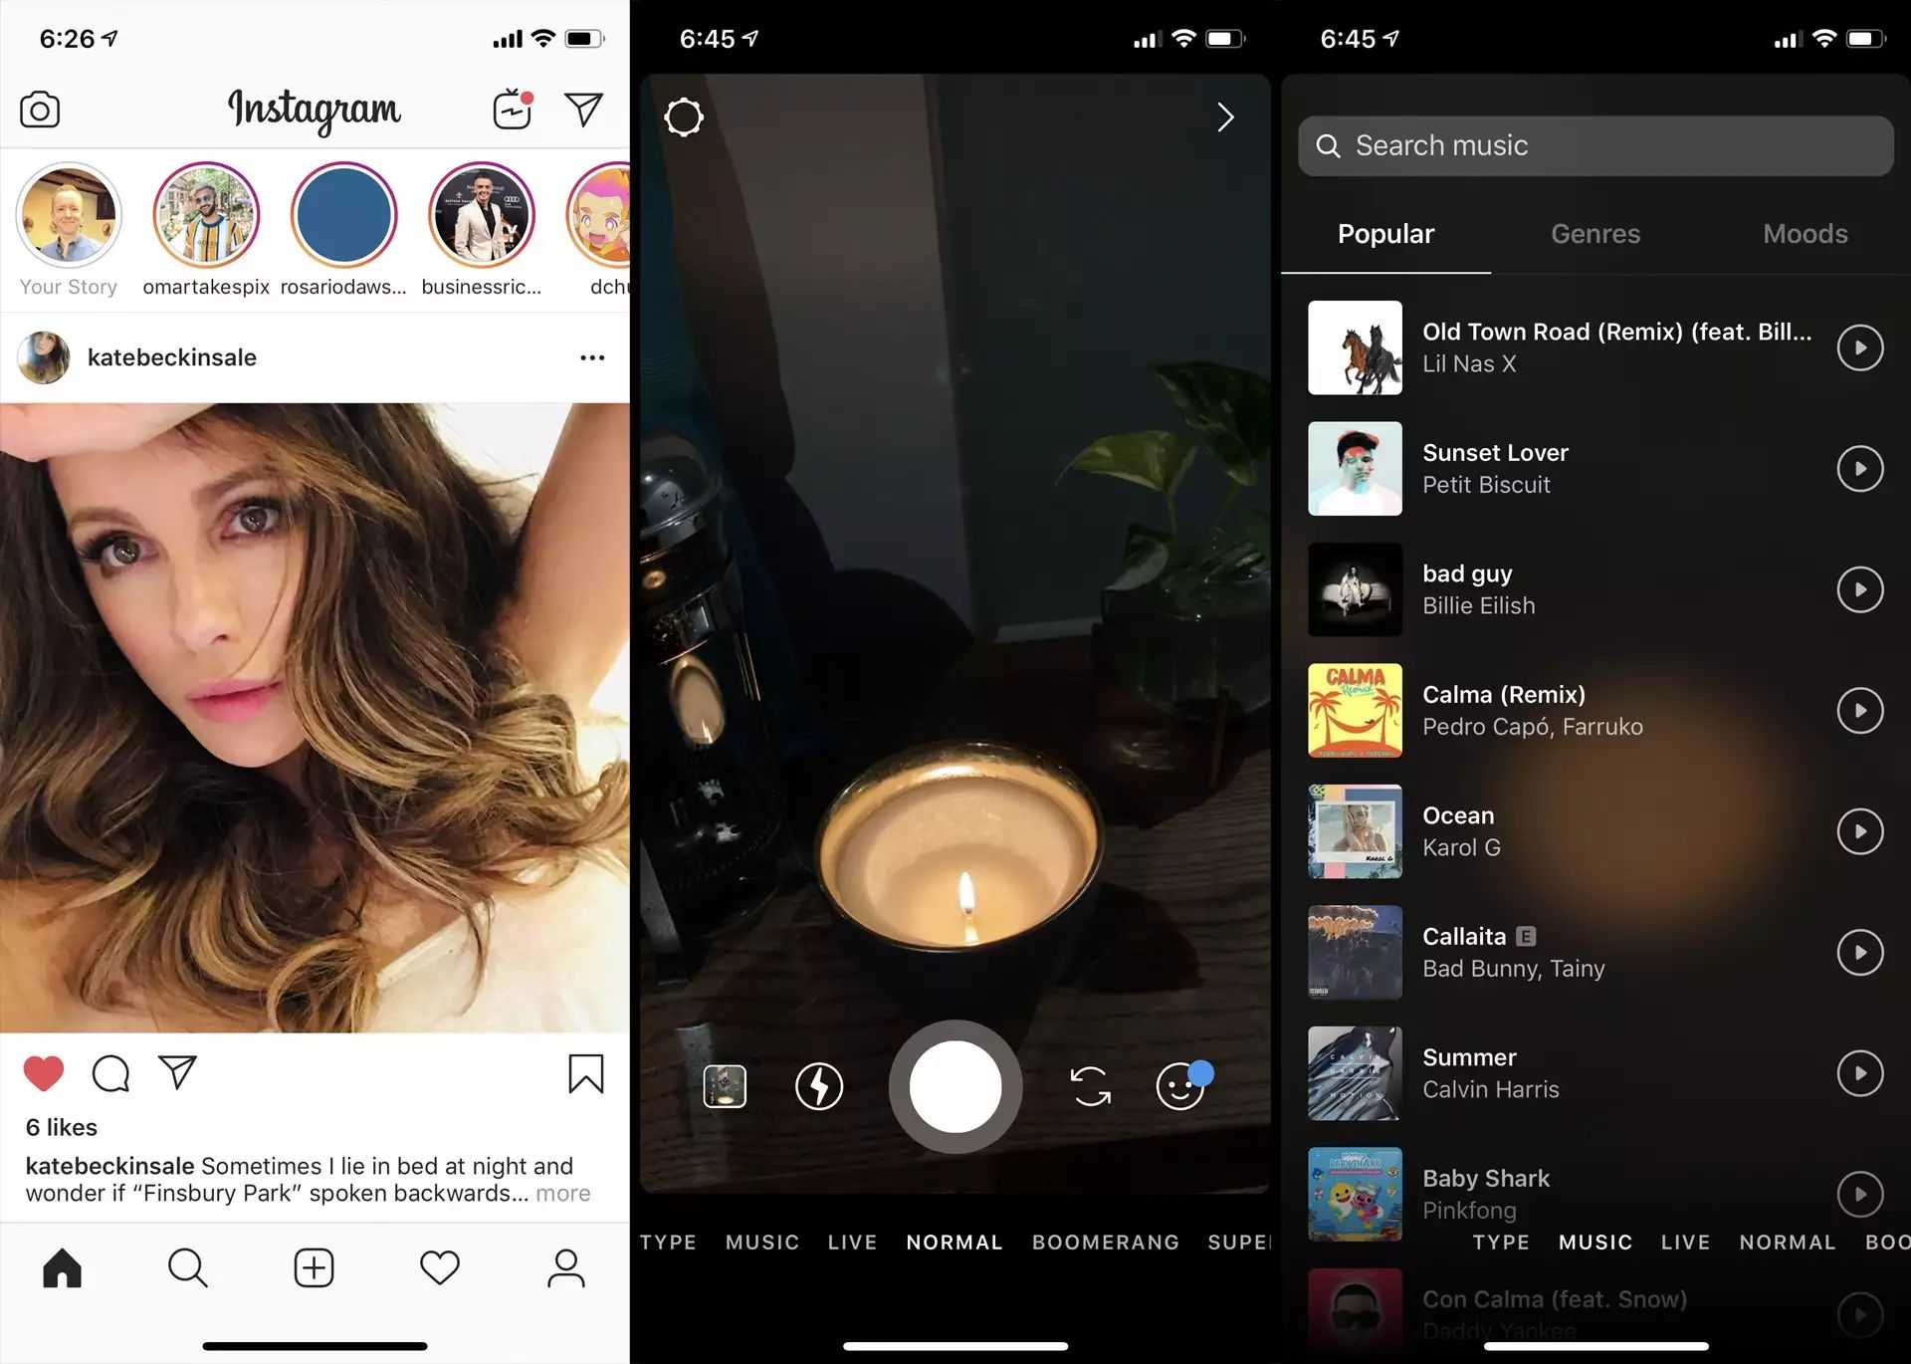Toggle play preview for bad guy Billie Eilish
This screenshot has height=1364, width=1911.
pos(1858,589)
